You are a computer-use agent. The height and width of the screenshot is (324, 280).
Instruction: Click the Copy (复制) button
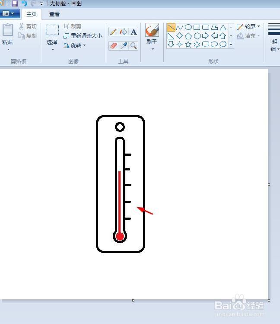tap(28, 36)
